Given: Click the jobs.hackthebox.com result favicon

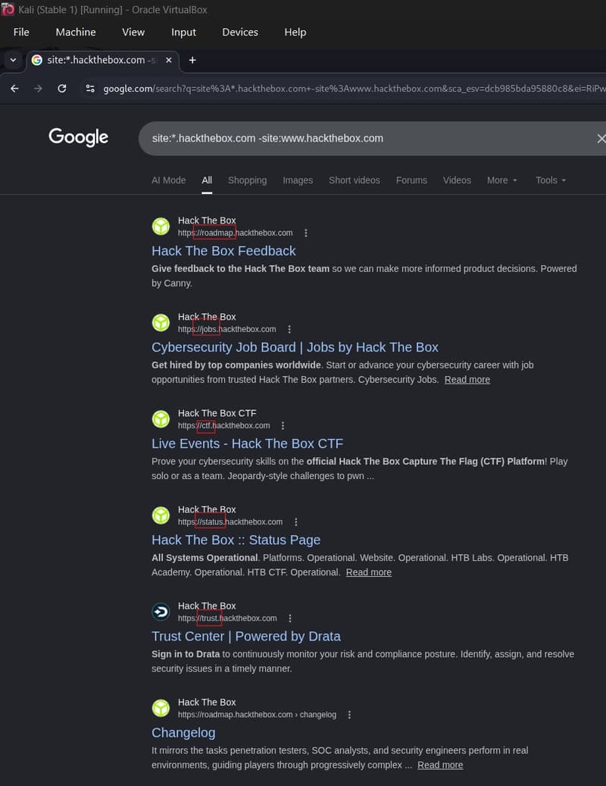Looking at the screenshot, I should coord(161,323).
